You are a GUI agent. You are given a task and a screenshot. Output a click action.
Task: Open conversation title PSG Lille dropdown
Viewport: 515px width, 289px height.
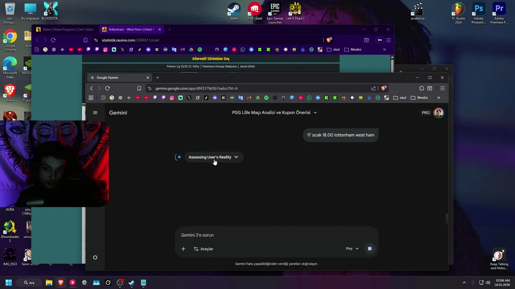(274, 113)
